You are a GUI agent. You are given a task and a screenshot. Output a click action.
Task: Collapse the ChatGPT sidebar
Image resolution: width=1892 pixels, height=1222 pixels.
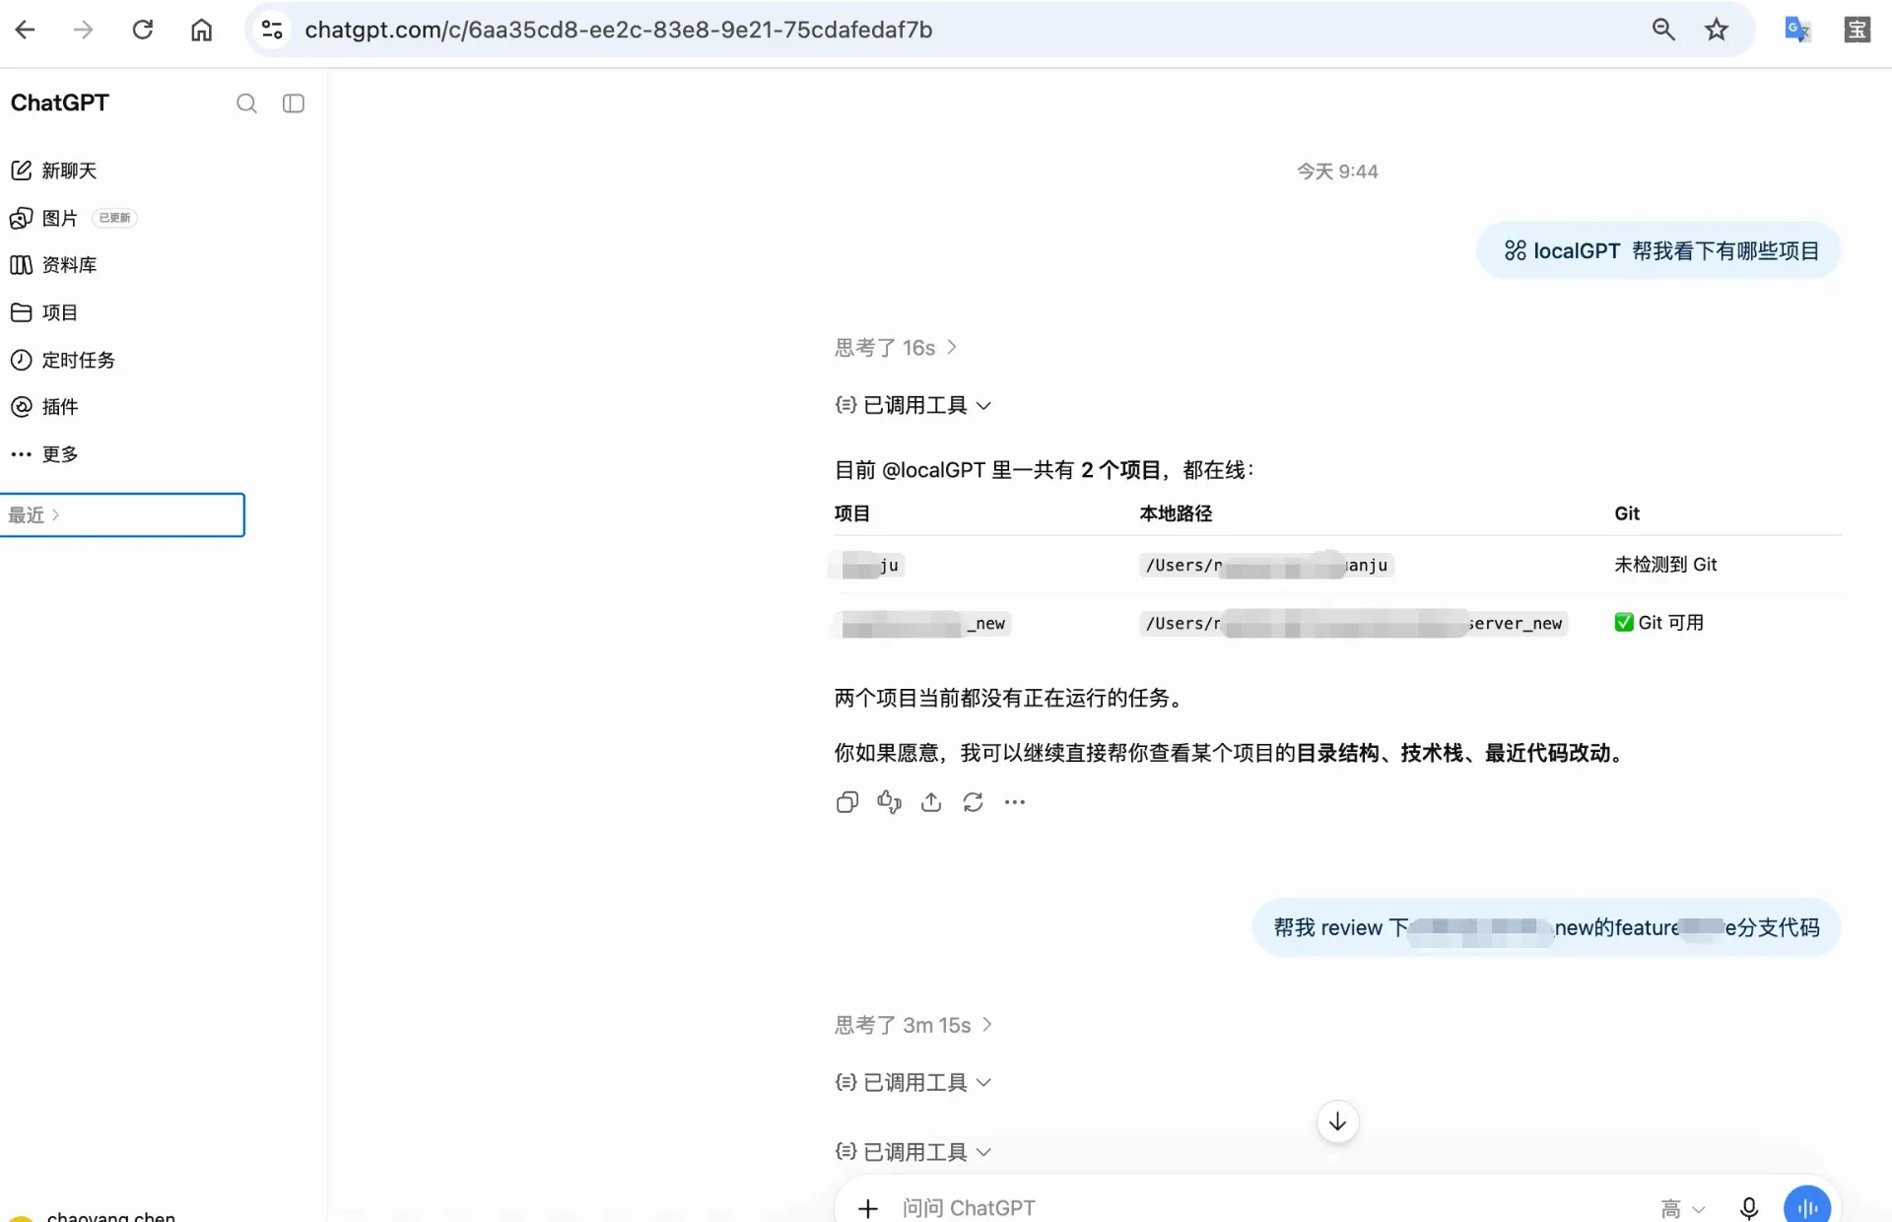[x=294, y=103]
